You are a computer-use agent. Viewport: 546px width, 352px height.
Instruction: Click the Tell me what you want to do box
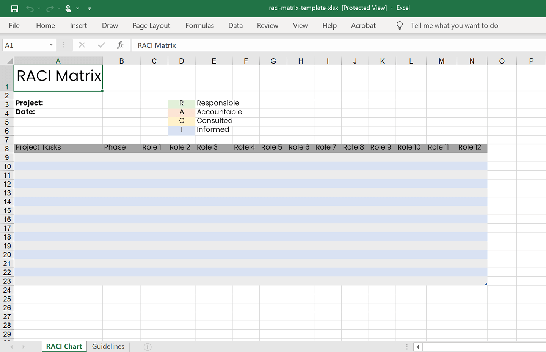click(x=454, y=25)
